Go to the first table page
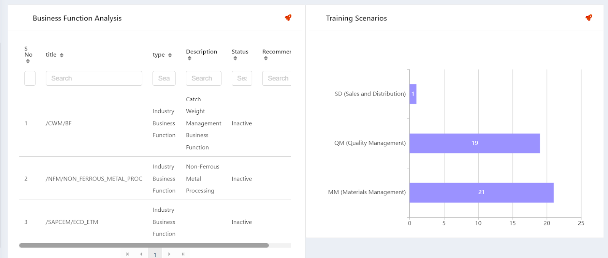This screenshot has height=258, width=608. pyautogui.click(x=127, y=254)
